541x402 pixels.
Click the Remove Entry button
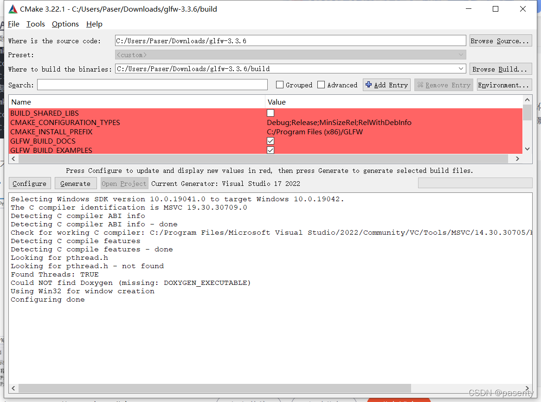(444, 85)
